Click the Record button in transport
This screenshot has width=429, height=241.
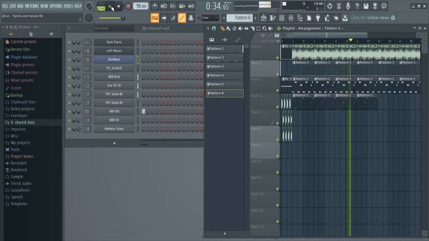(x=128, y=6)
